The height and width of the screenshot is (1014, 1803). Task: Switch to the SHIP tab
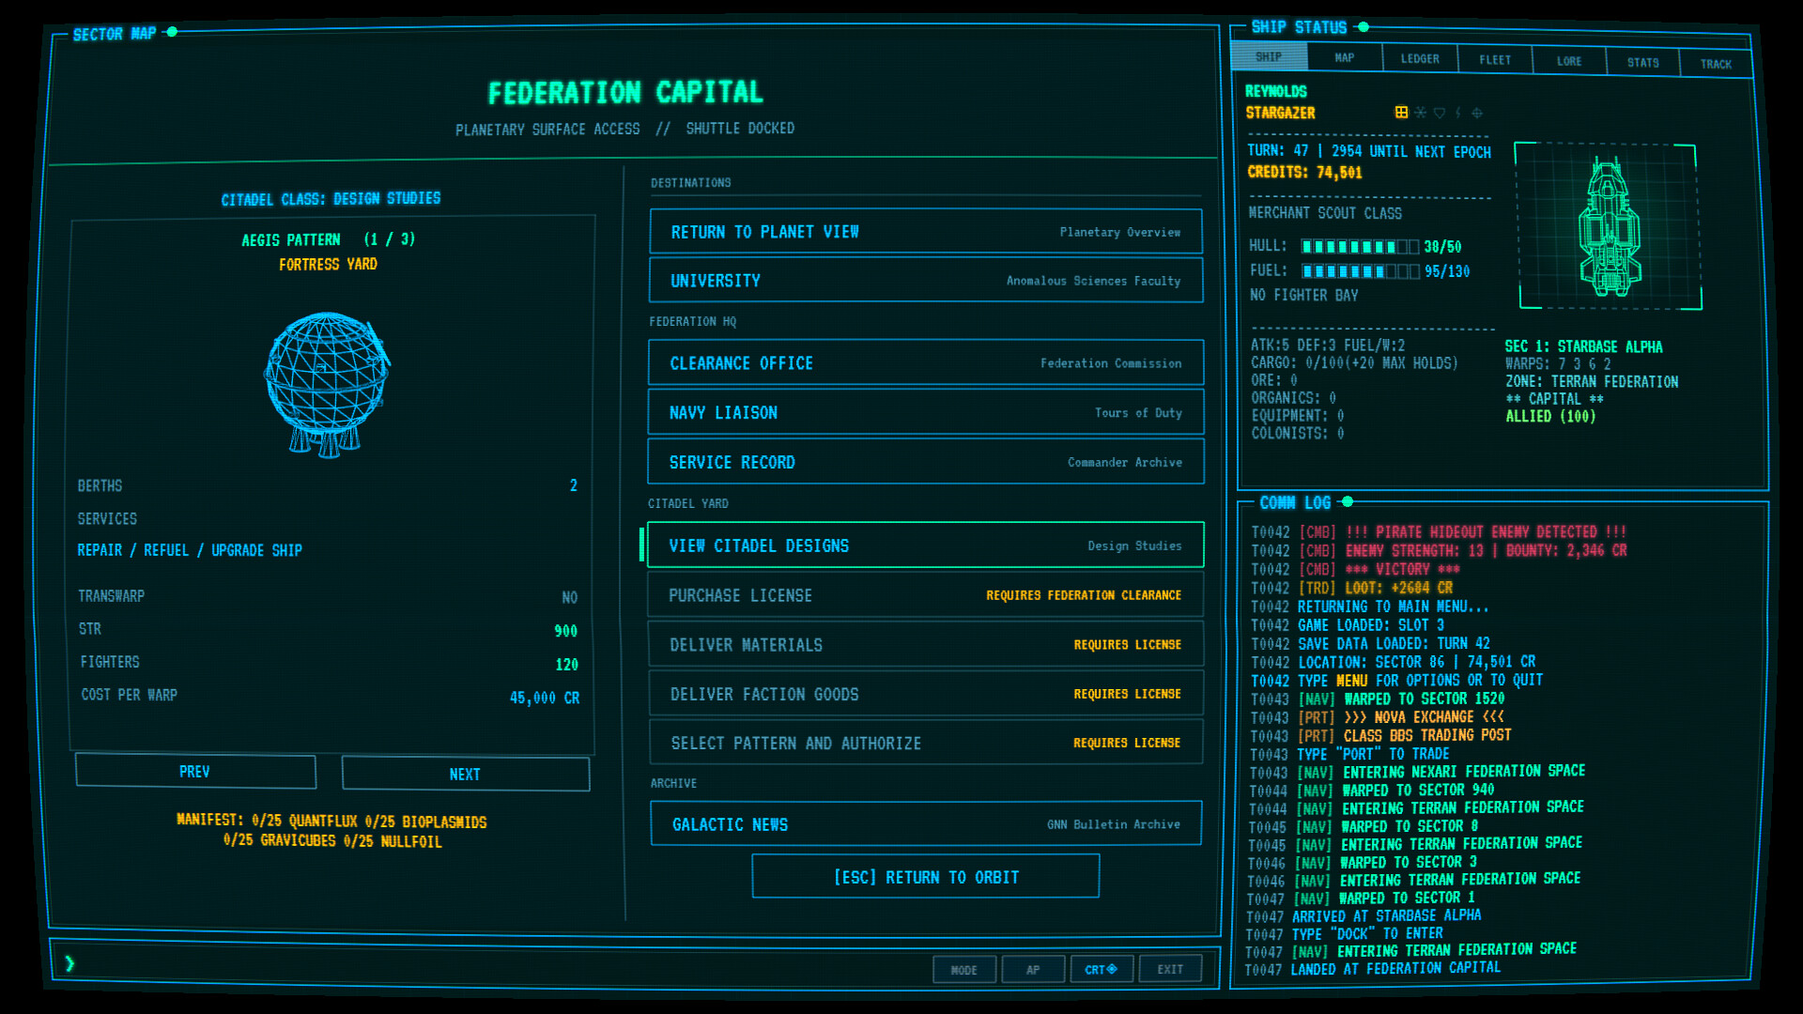point(1269,56)
